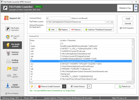Viewport: 139px width, 100px height.
Task: Open http://FCorp.co.nf link
Action: 119,98
